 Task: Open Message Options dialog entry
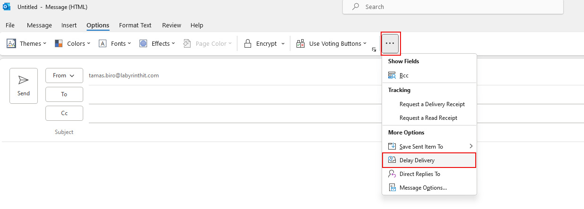429,188
